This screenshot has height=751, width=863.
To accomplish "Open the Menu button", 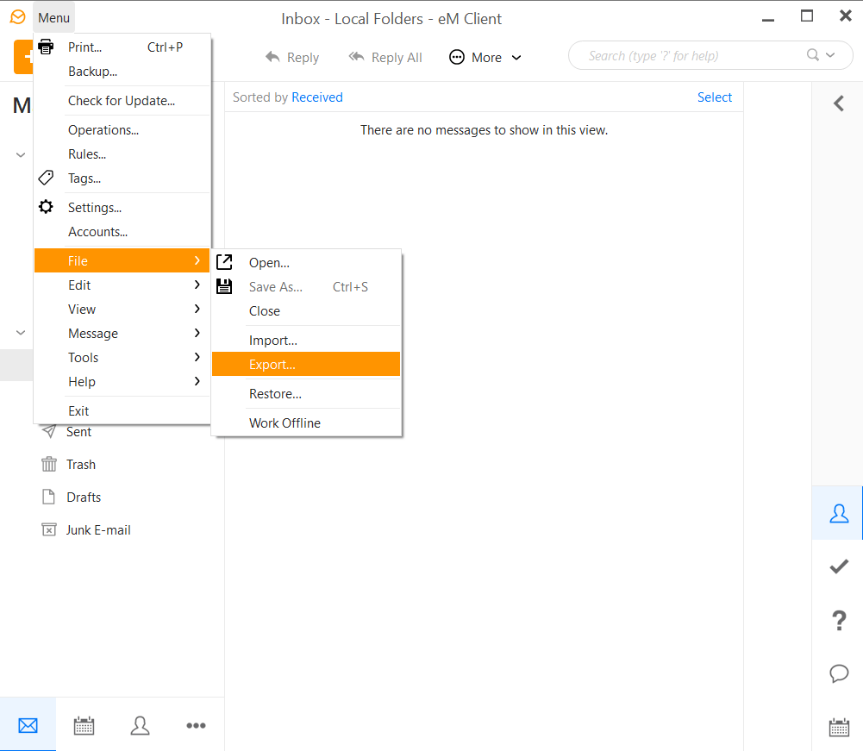I will point(54,17).
